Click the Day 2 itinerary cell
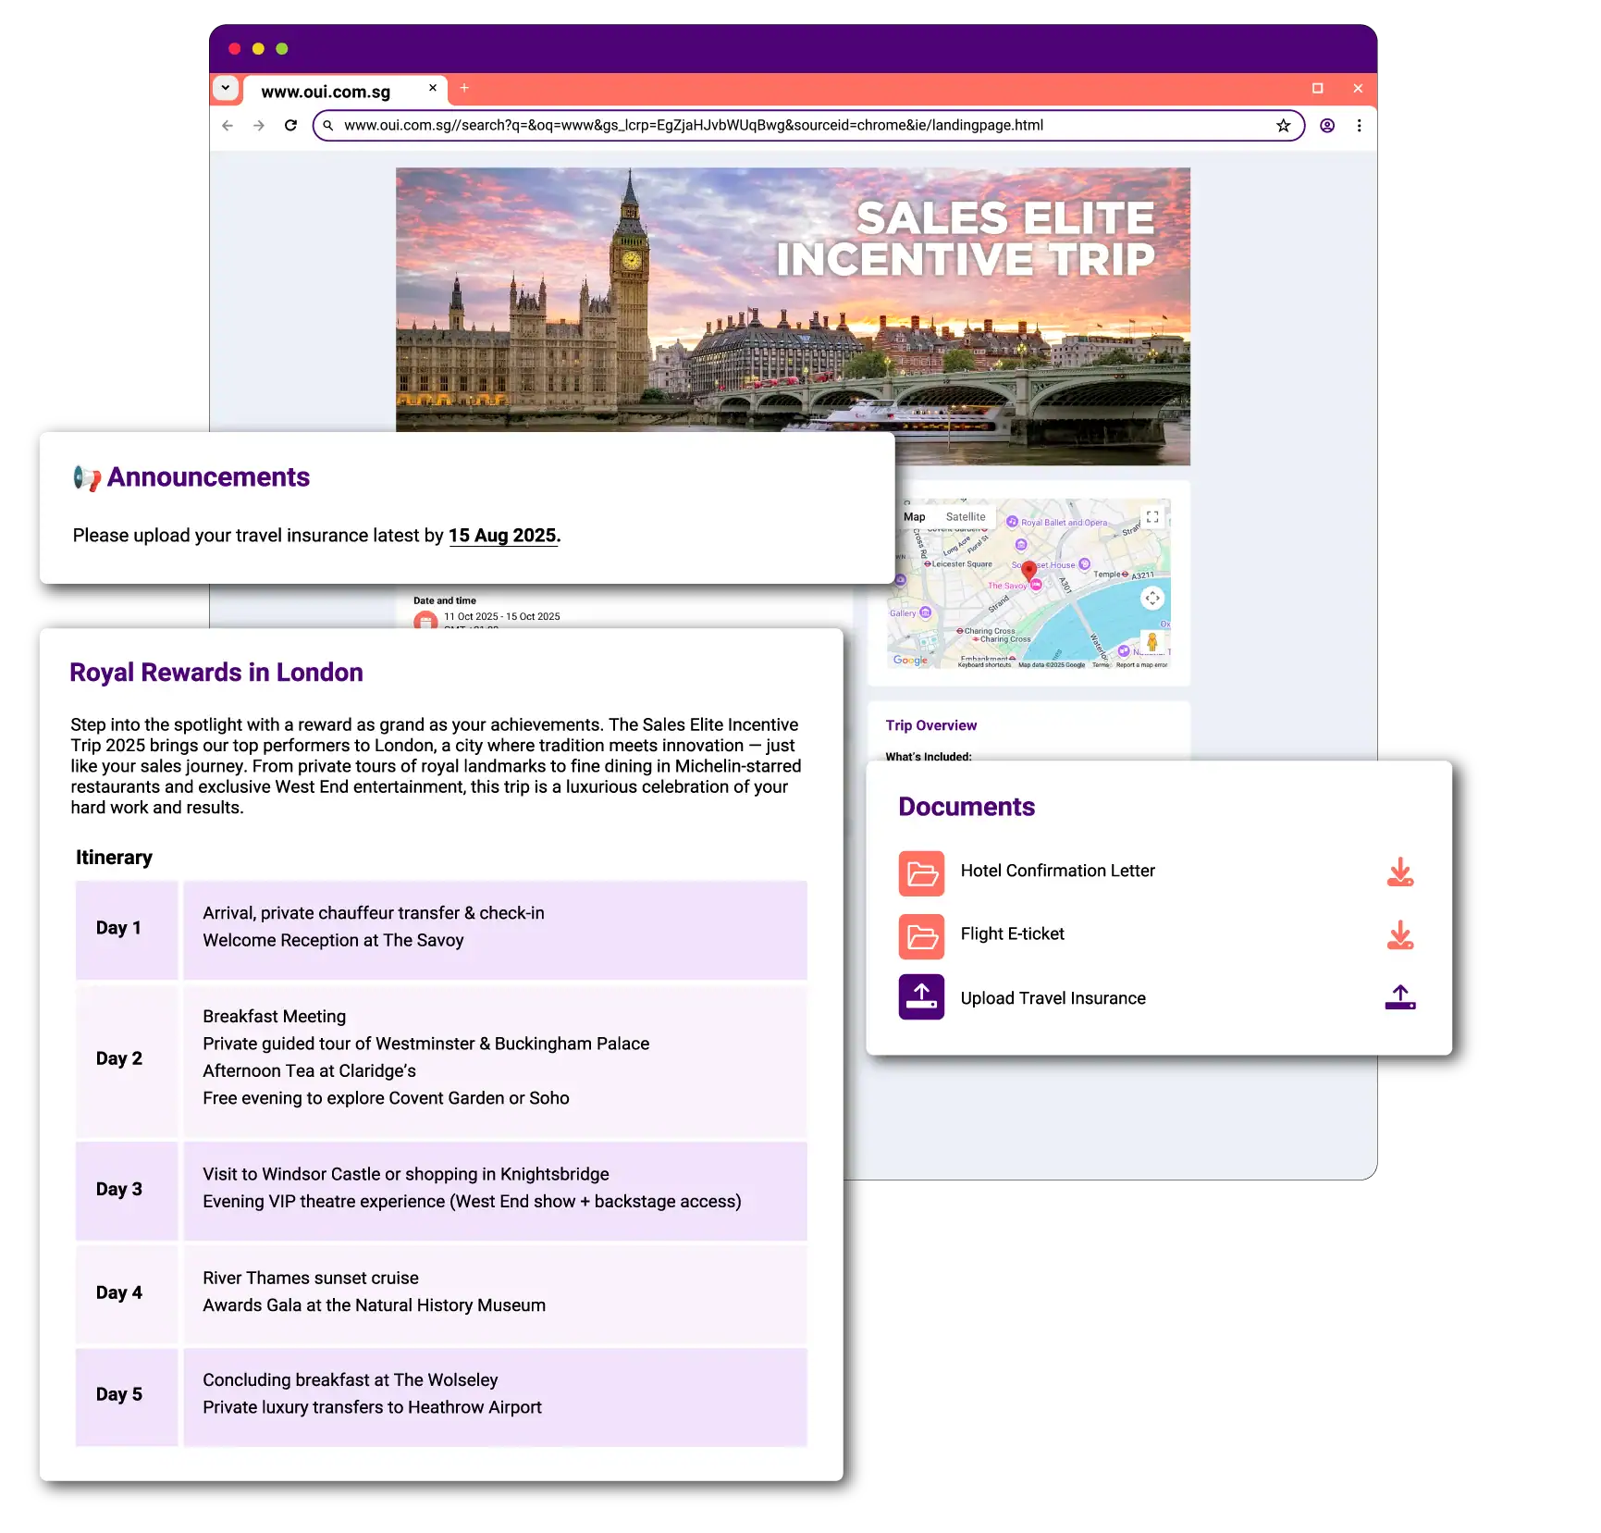The height and width of the screenshot is (1533, 1601). pyautogui.click(x=127, y=1060)
